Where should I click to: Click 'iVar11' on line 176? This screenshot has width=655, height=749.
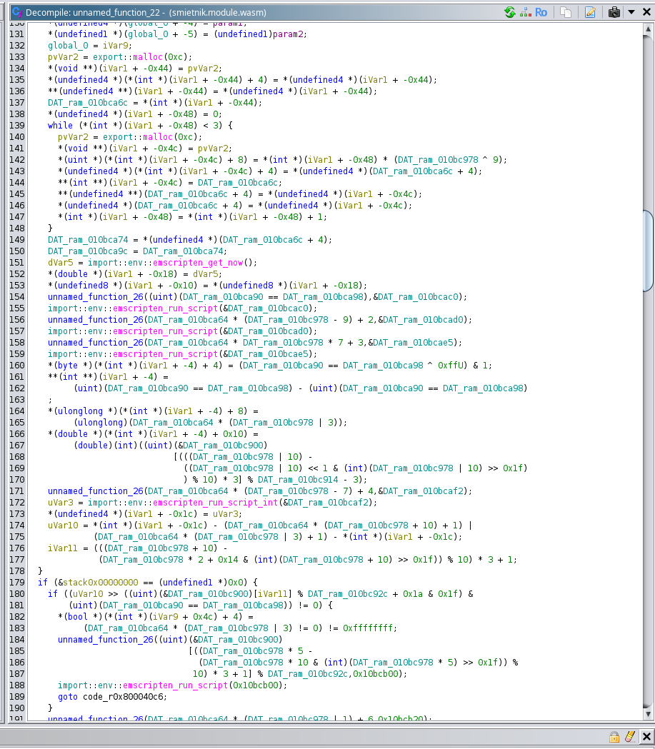[63, 549]
